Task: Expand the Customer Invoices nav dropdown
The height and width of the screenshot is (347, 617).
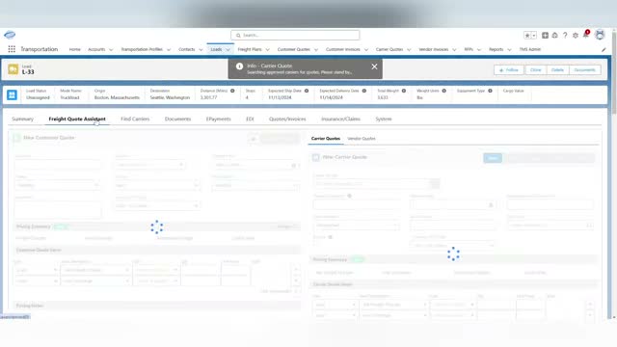Action: [366, 49]
